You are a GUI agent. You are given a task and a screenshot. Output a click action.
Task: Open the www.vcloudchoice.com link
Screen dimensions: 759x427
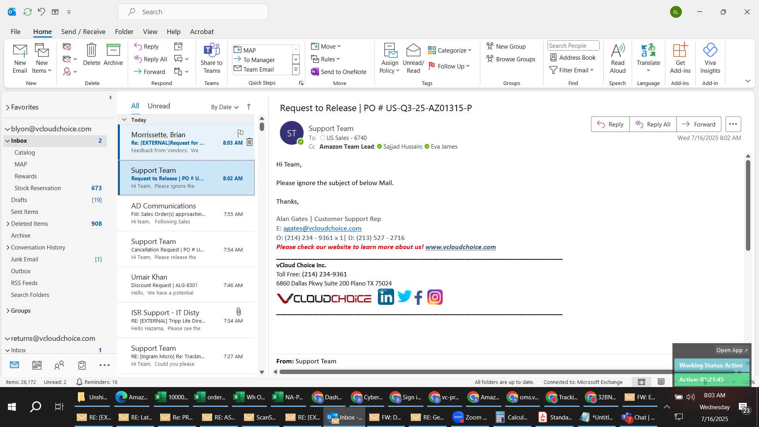coord(461,247)
